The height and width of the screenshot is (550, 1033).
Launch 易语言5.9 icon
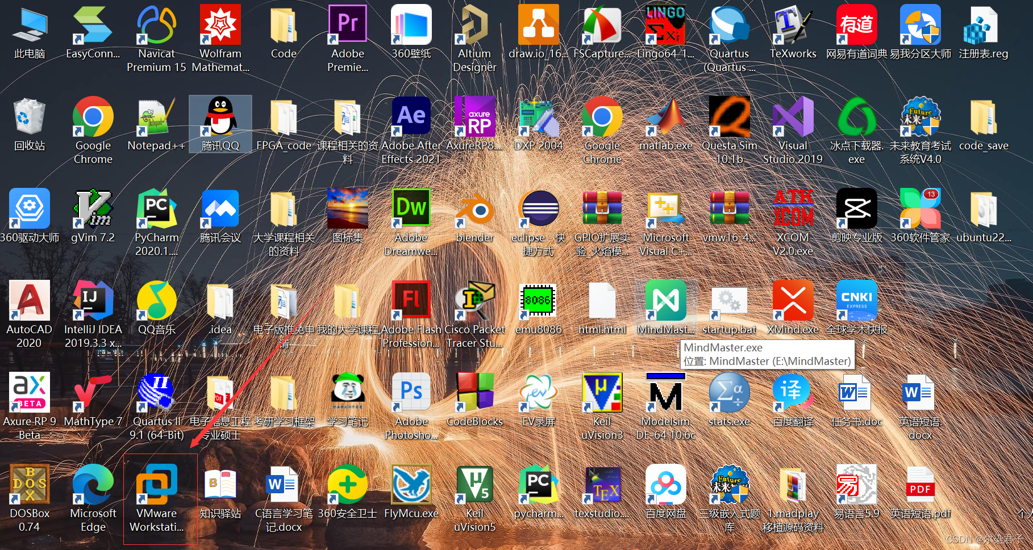tap(857, 484)
